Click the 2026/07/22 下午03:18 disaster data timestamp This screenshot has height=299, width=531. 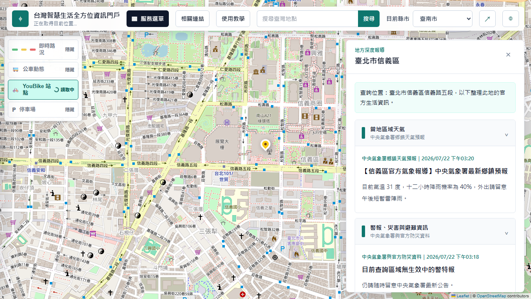[453, 257]
